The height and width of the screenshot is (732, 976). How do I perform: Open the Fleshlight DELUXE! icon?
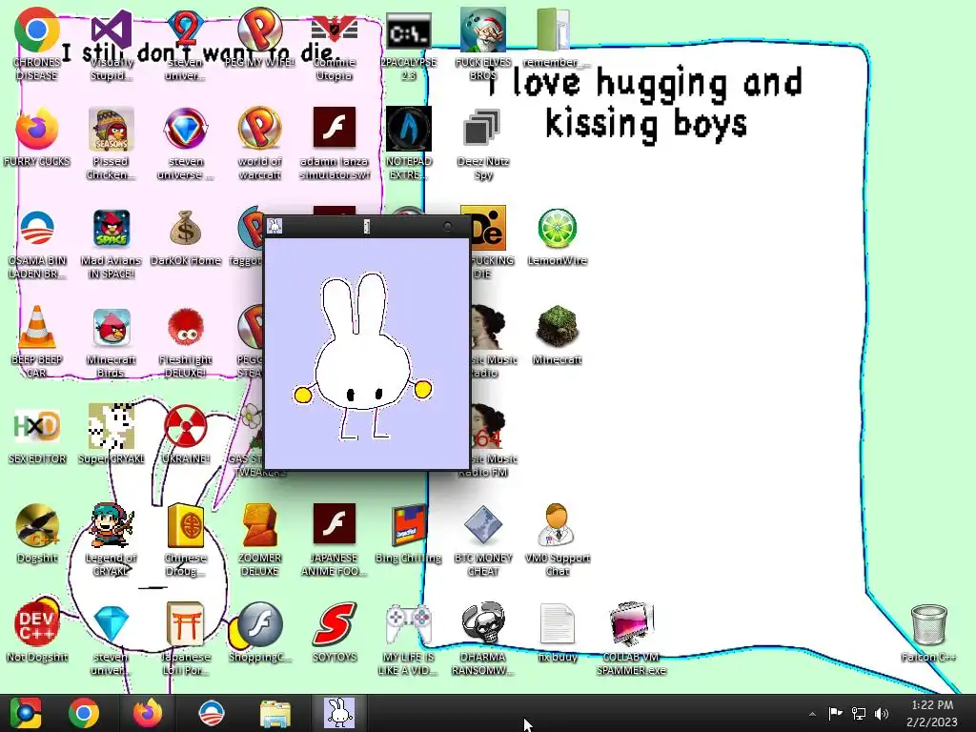coord(186,328)
